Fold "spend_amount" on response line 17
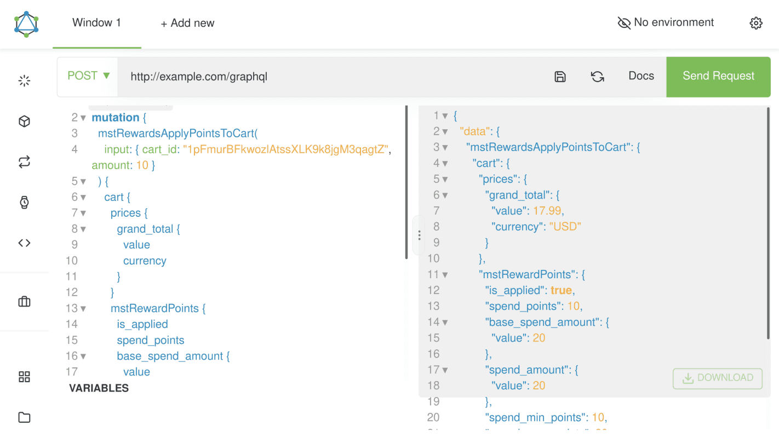This screenshot has width=779, height=438. tap(445, 370)
